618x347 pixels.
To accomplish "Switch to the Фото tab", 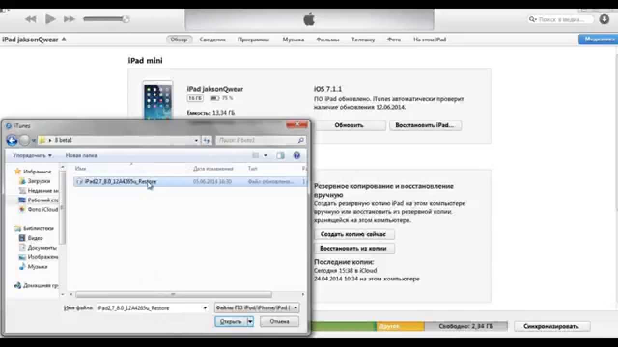I will pyautogui.click(x=393, y=40).
